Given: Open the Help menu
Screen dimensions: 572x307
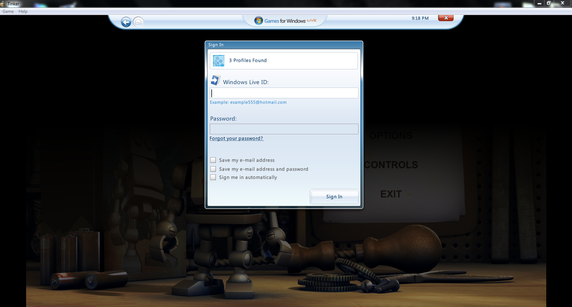Looking at the screenshot, I should point(23,11).
